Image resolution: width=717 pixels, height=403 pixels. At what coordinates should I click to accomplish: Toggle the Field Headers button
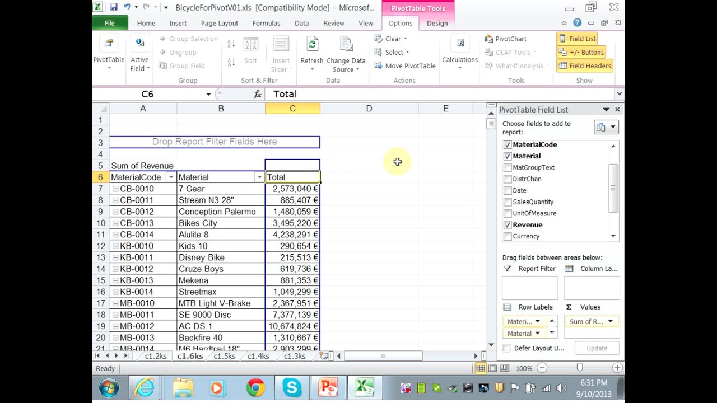coord(584,65)
